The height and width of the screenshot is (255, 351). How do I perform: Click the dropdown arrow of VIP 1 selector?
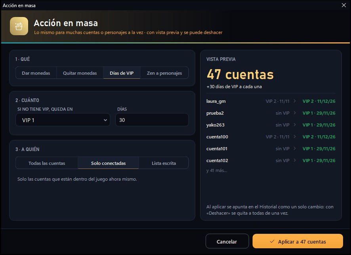coord(105,120)
